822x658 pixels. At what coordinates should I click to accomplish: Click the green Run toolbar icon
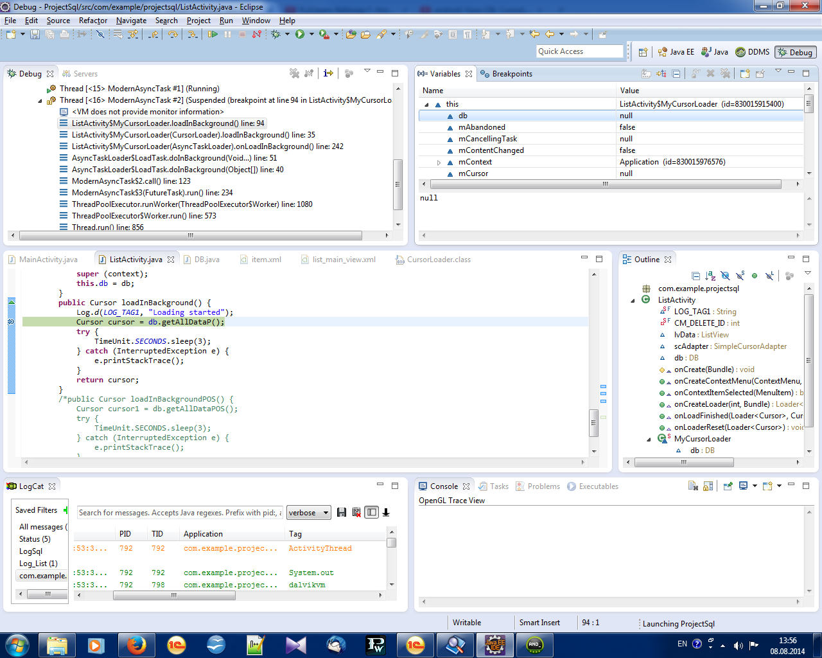click(300, 34)
